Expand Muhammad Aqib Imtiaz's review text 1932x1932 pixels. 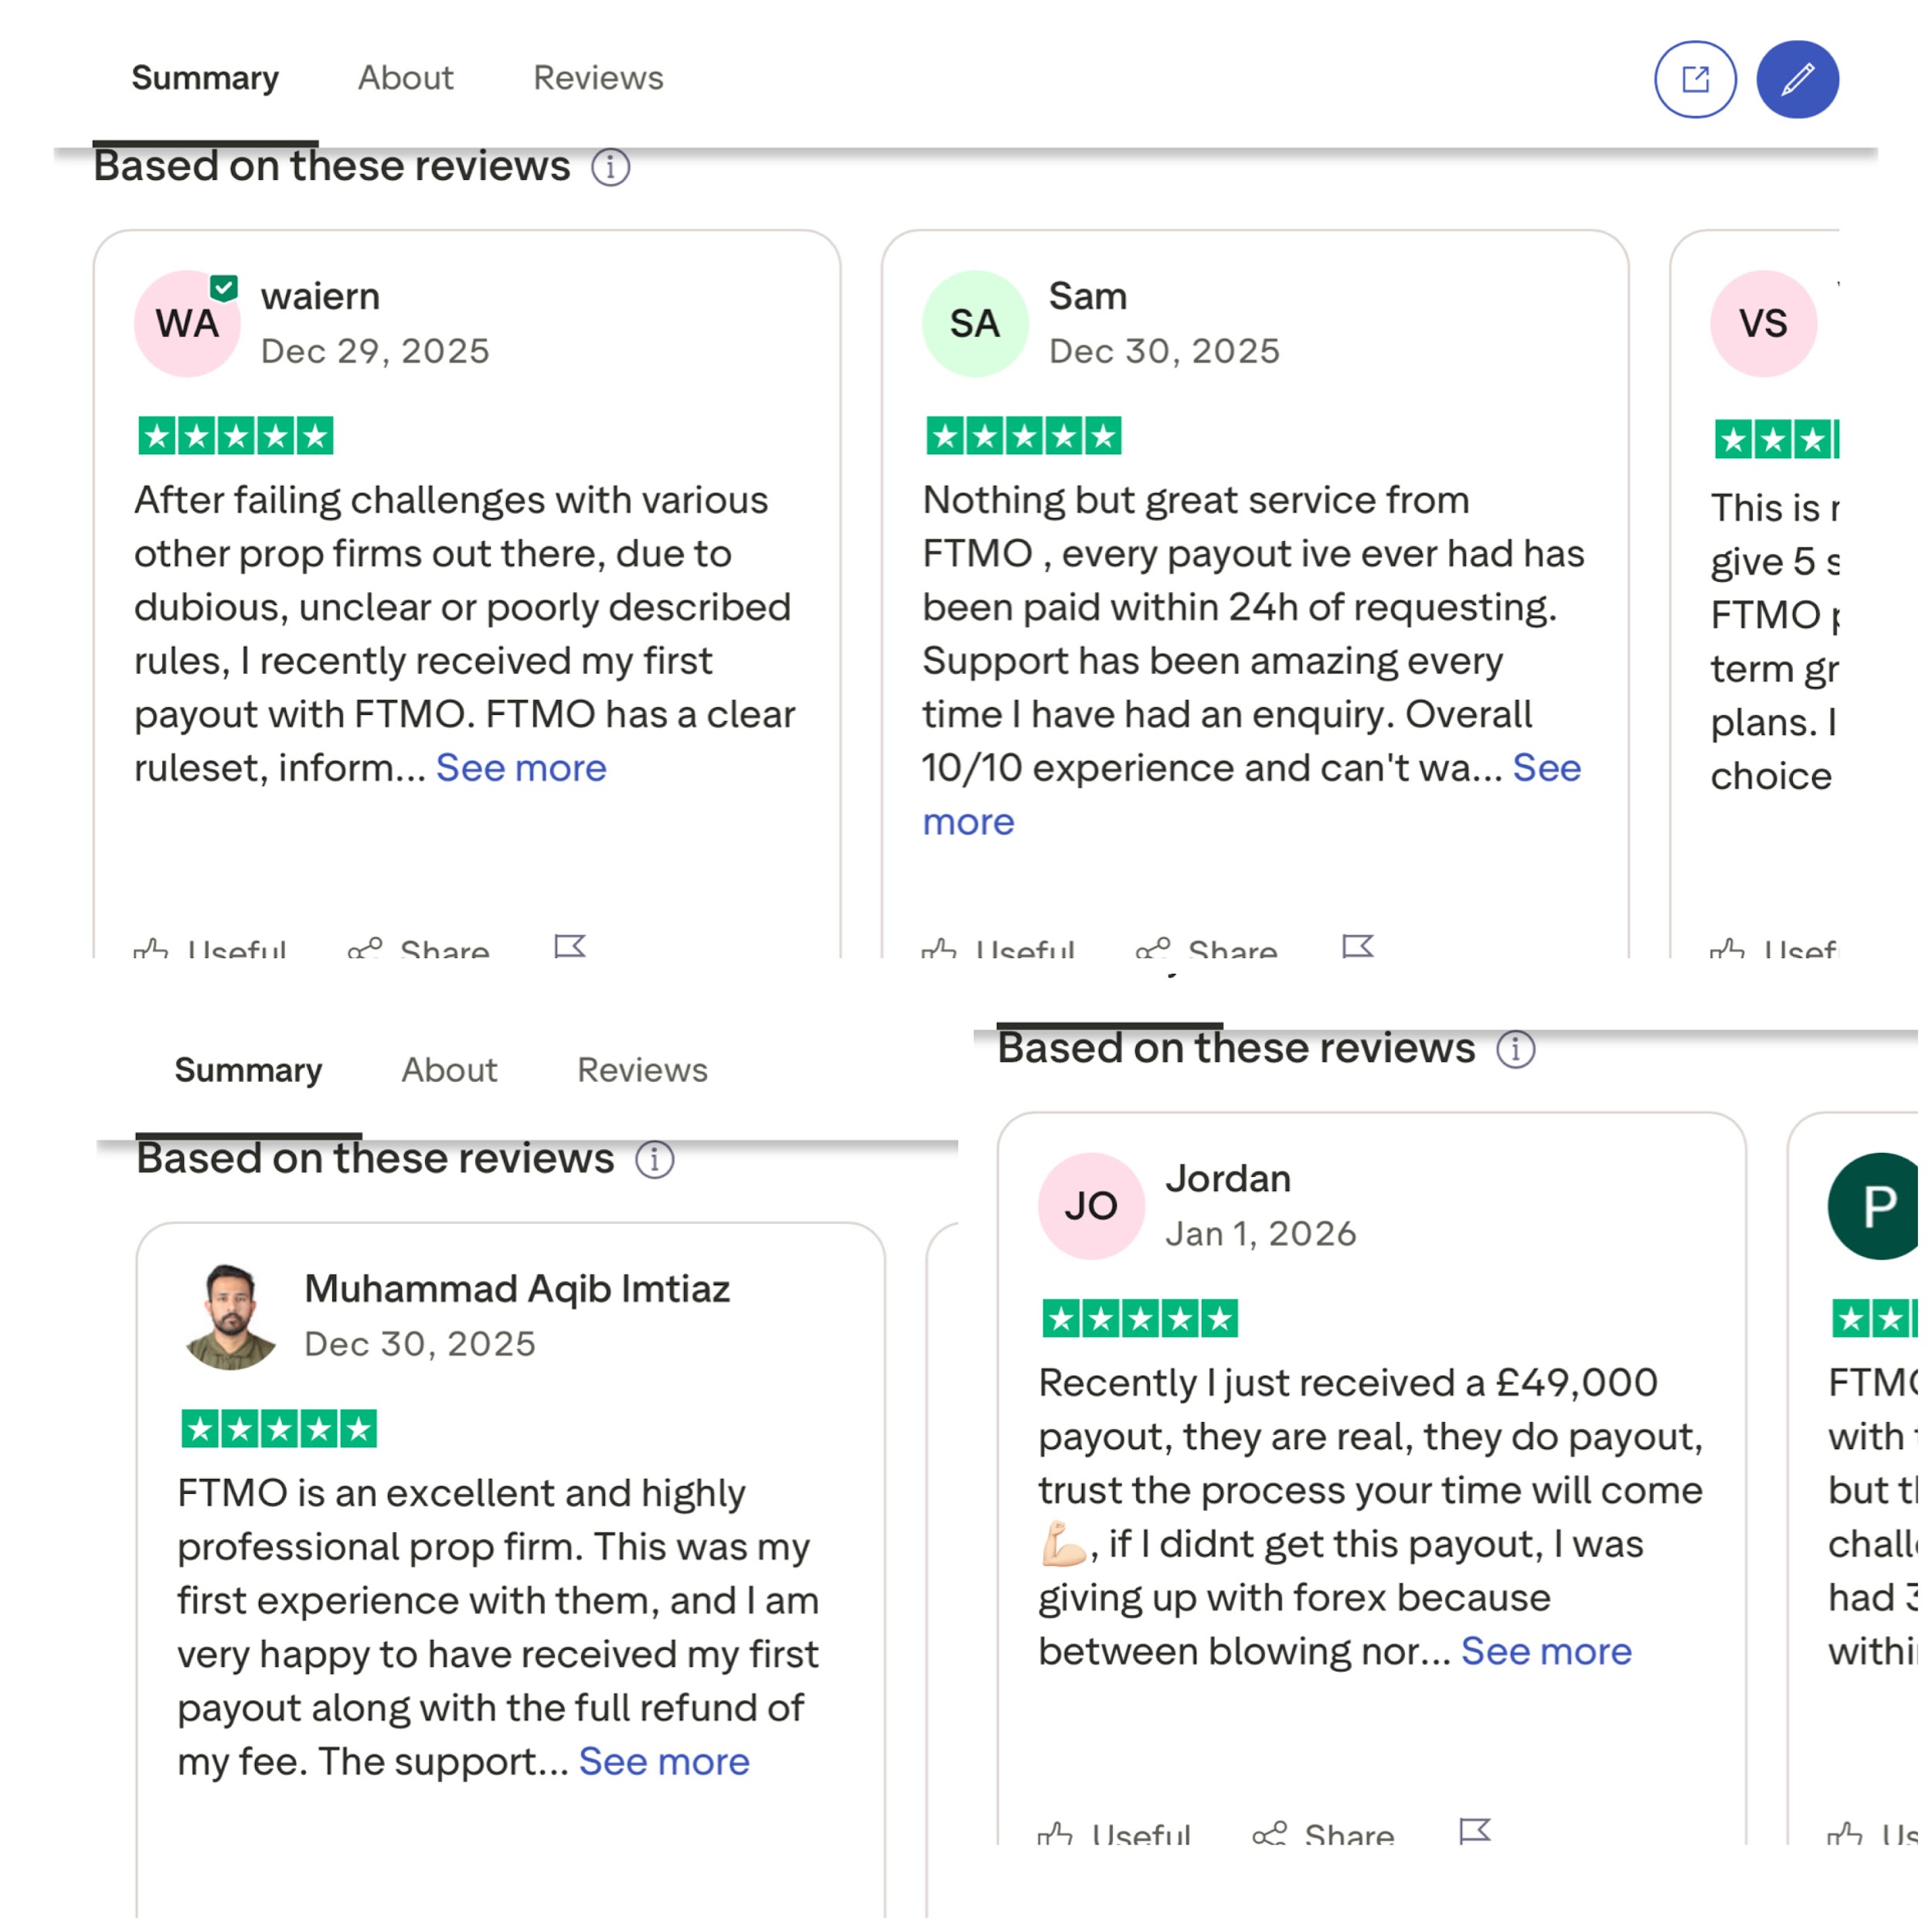pyautogui.click(x=663, y=1761)
